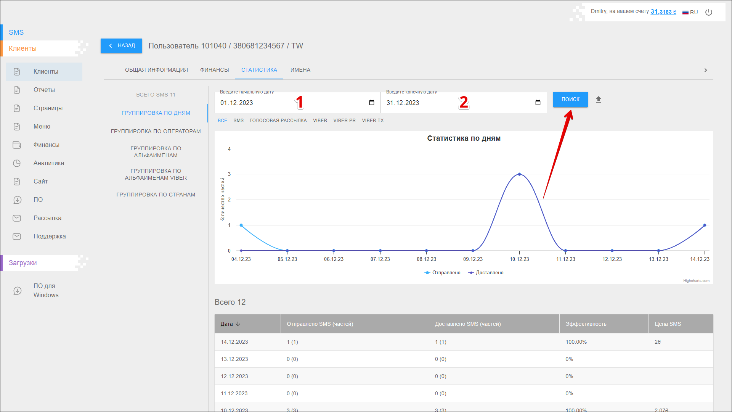Image resolution: width=732 pixels, height=412 pixels.
Task: Open the end date calendar picker icon
Action: [x=538, y=103]
